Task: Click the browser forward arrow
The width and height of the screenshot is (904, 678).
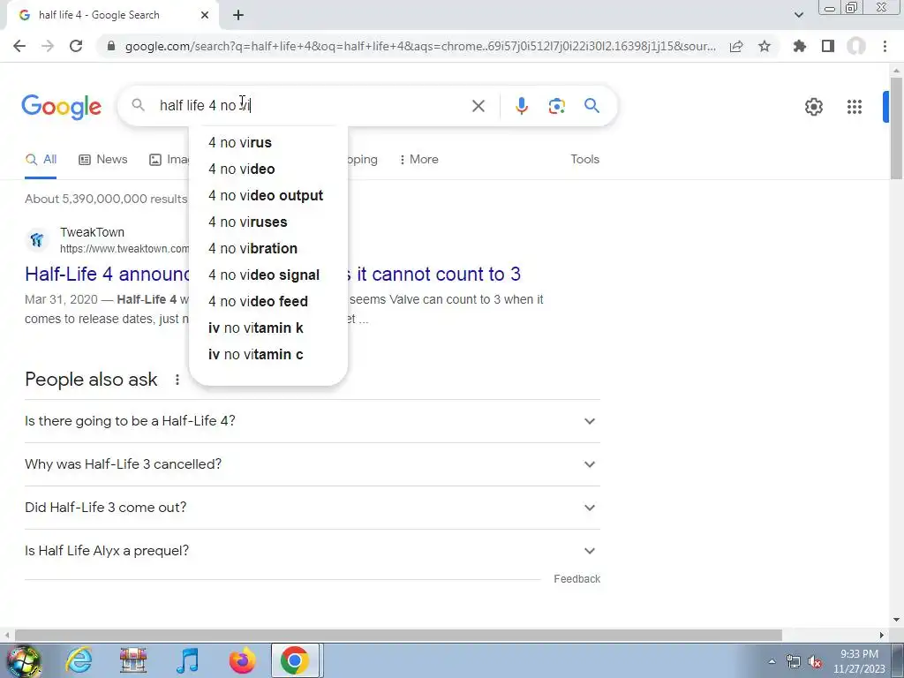Action: [48, 46]
